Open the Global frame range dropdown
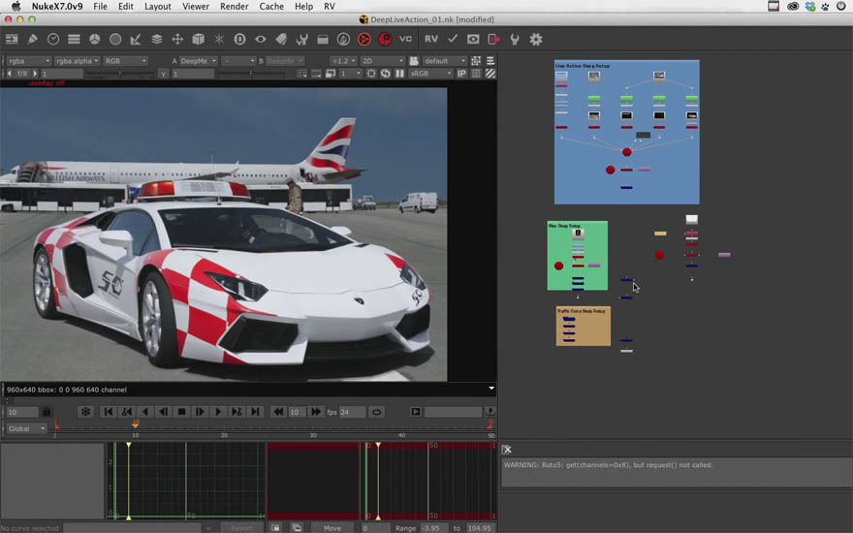 pyautogui.click(x=26, y=428)
